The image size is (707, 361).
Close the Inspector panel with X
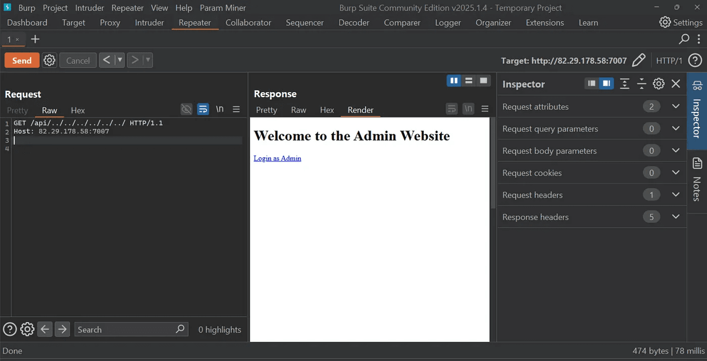pyautogui.click(x=676, y=84)
